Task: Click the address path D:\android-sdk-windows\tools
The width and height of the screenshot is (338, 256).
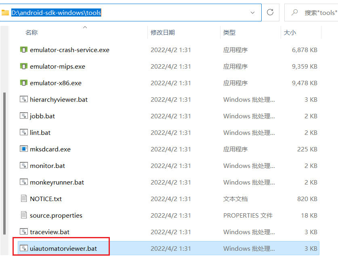Action: [x=56, y=13]
